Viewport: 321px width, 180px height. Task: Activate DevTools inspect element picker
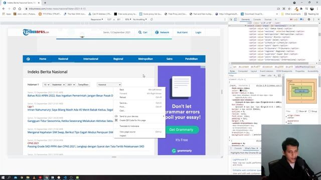(231, 19)
